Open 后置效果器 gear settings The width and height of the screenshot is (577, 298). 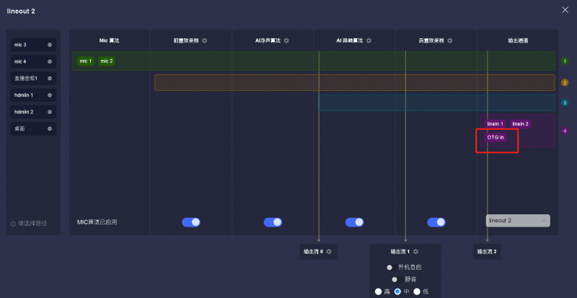pyautogui.click(x=450, y=40)
